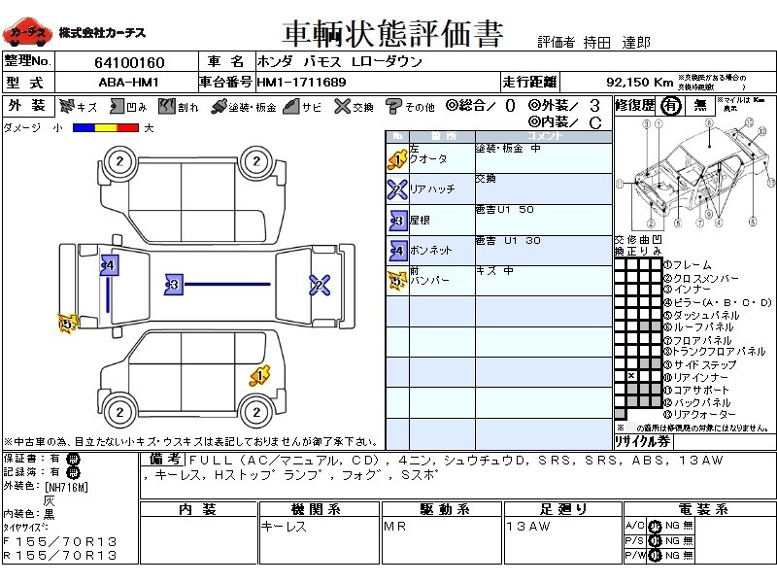The height and width of the screenshot is (583, 777).
Task: Click the red segment of damage scale
Action: 125,128
